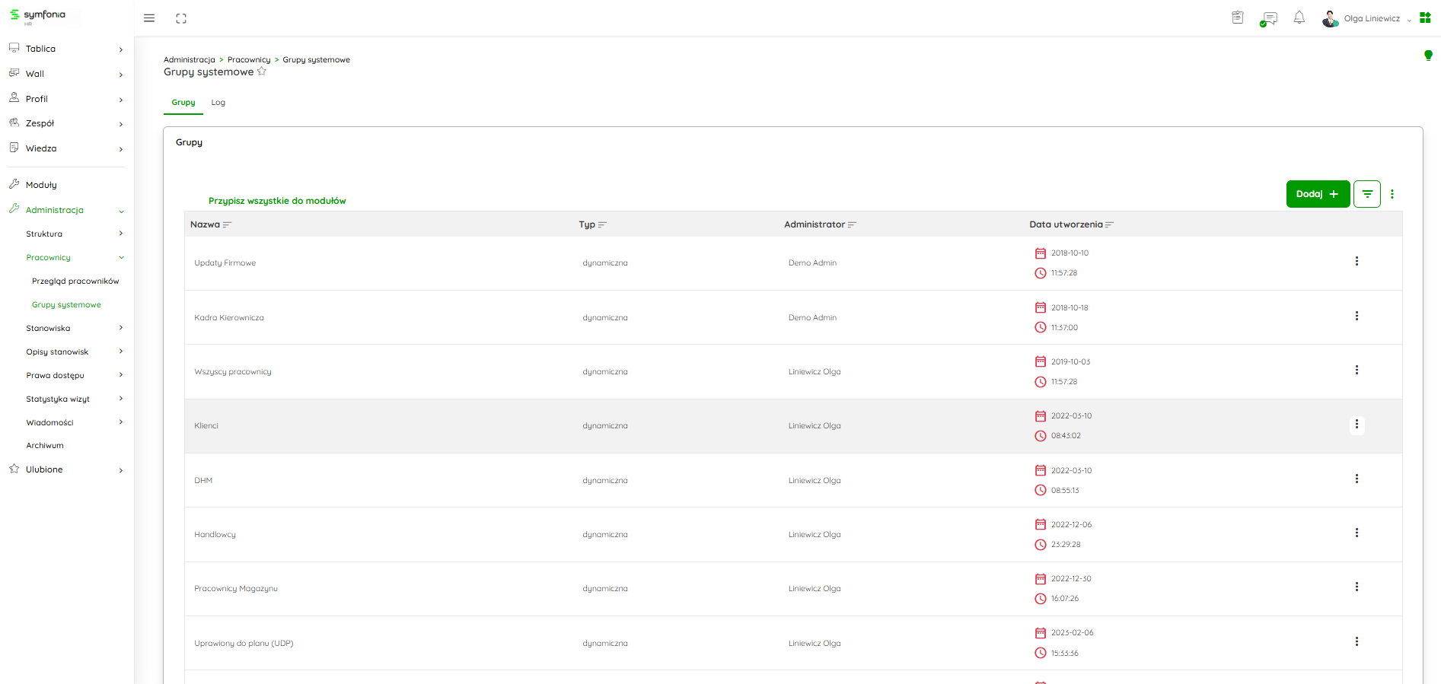Sort by Nazwa column icon

(x=227, y=224)
